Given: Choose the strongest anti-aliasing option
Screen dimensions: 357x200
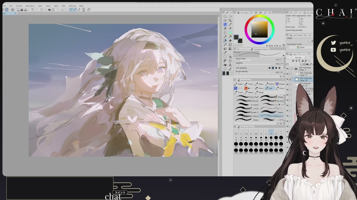Looking at the screenshot, I should pyautogui.click(x=279, y=68).
